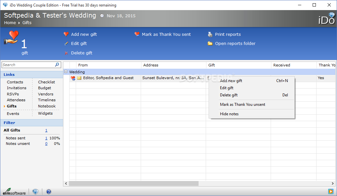Click the help question mark icon

tap(49, 192)
